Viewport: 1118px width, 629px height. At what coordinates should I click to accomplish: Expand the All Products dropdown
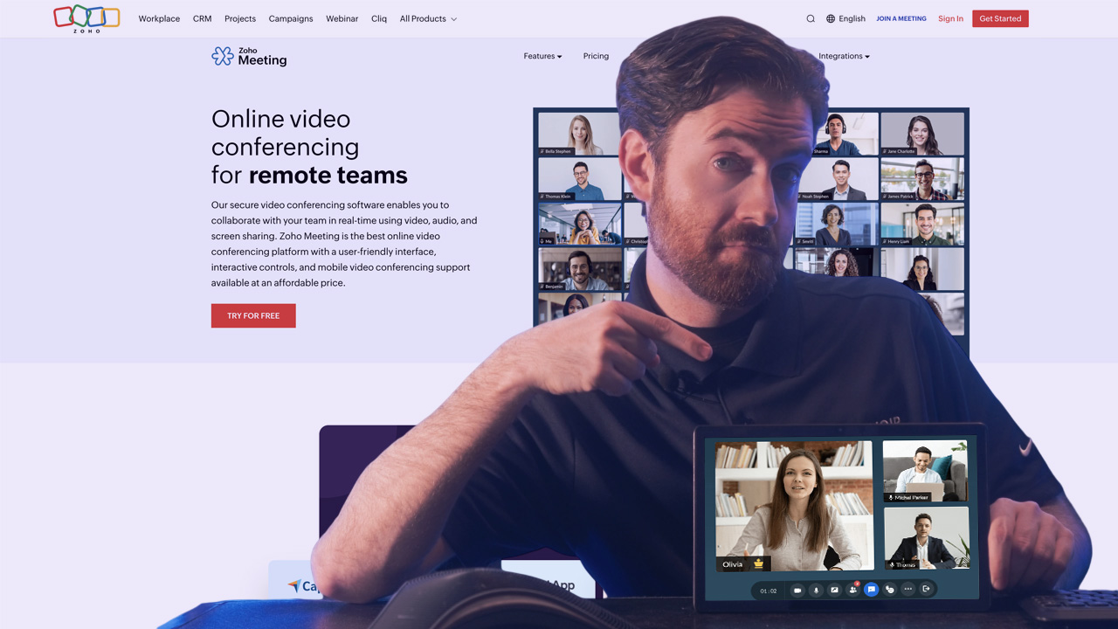pos(428,18)
